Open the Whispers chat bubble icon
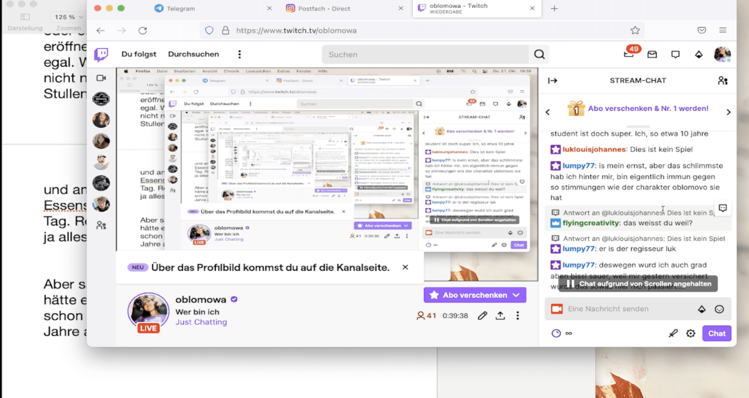 [x=675, y=54]
